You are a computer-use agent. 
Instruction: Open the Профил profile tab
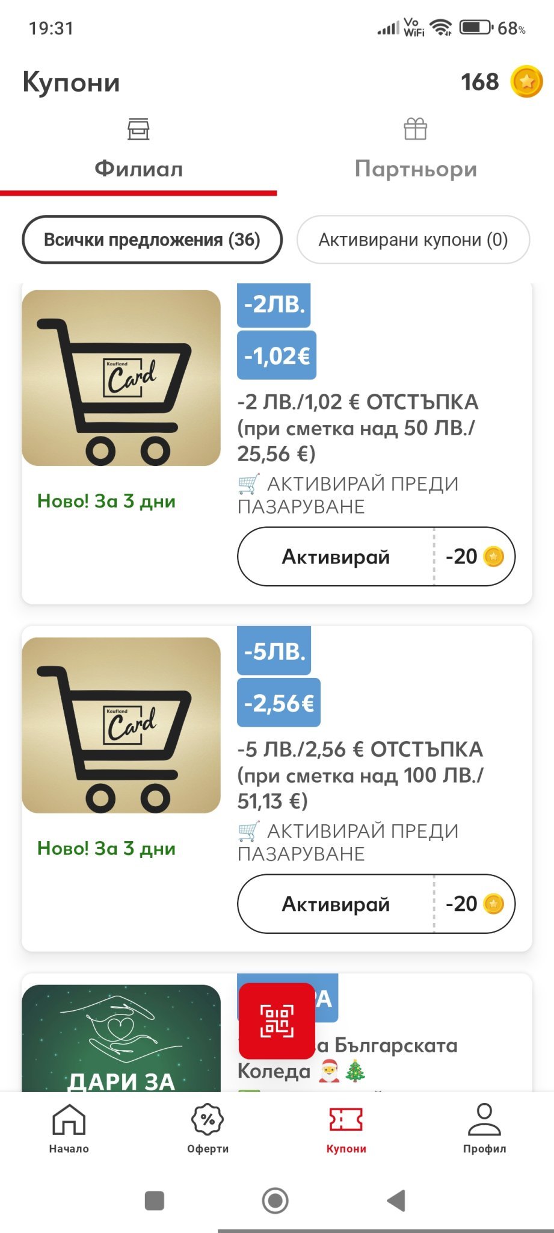[x=484, y=1128]
